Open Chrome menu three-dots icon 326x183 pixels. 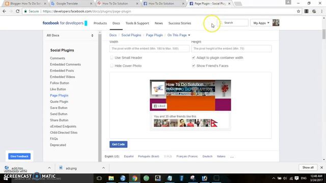pyautogui.click(x=322, y=11)
